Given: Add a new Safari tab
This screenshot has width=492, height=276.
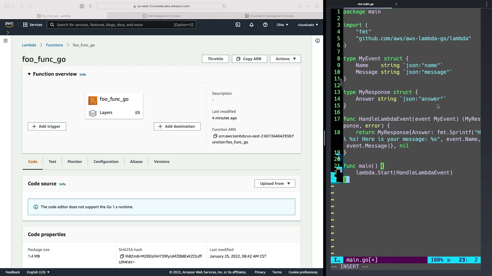Looking at the screenshot, I should (308, 6).
